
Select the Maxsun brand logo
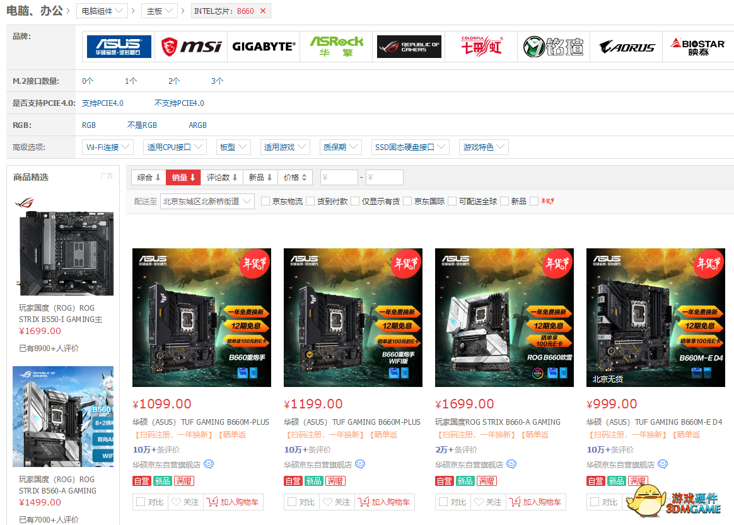[x=553, y=47]
